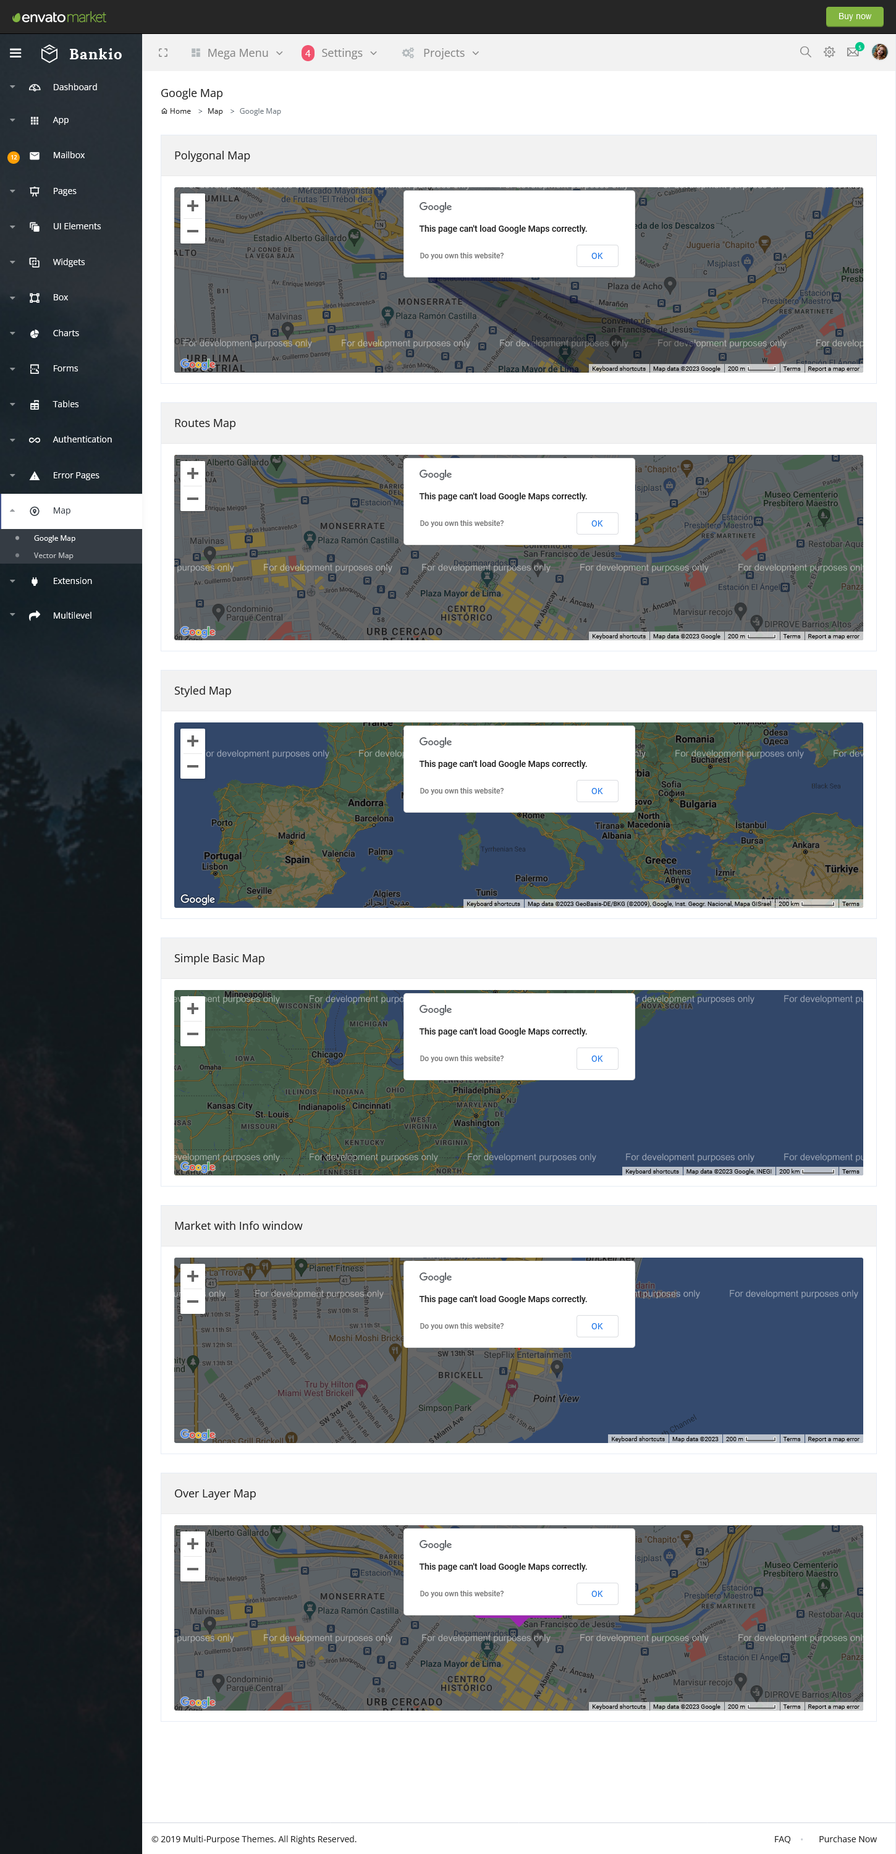Open the Error Pages menu item
The image size is (896, 1854).
[x=75, y=475]
